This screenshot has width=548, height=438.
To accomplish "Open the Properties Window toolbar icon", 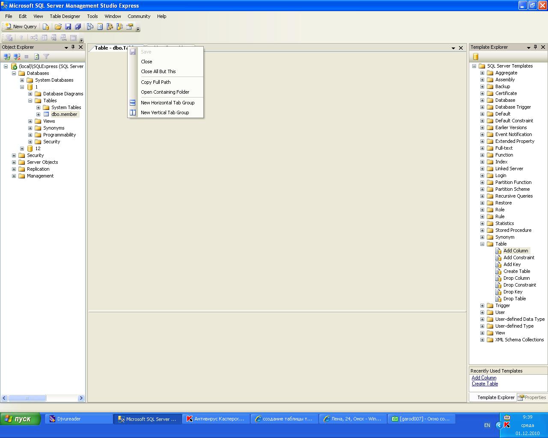I will [130, 27].
